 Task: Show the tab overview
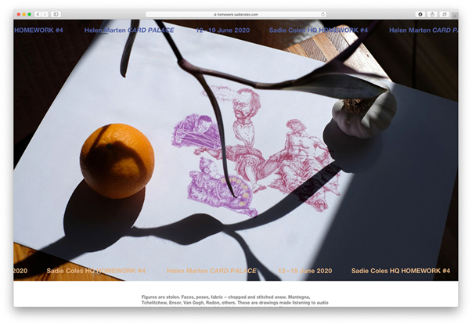tap(445, 14)
